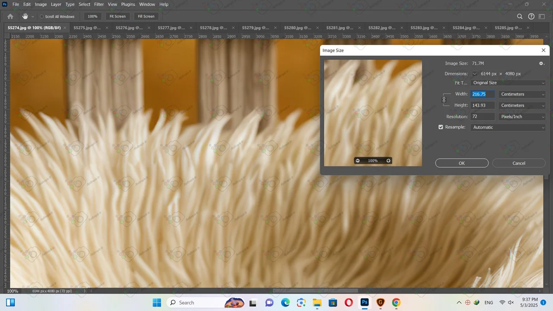Expand the Fit To preset dropdown
This screenshot has height=311, width=553.
(x=508, y=83)
